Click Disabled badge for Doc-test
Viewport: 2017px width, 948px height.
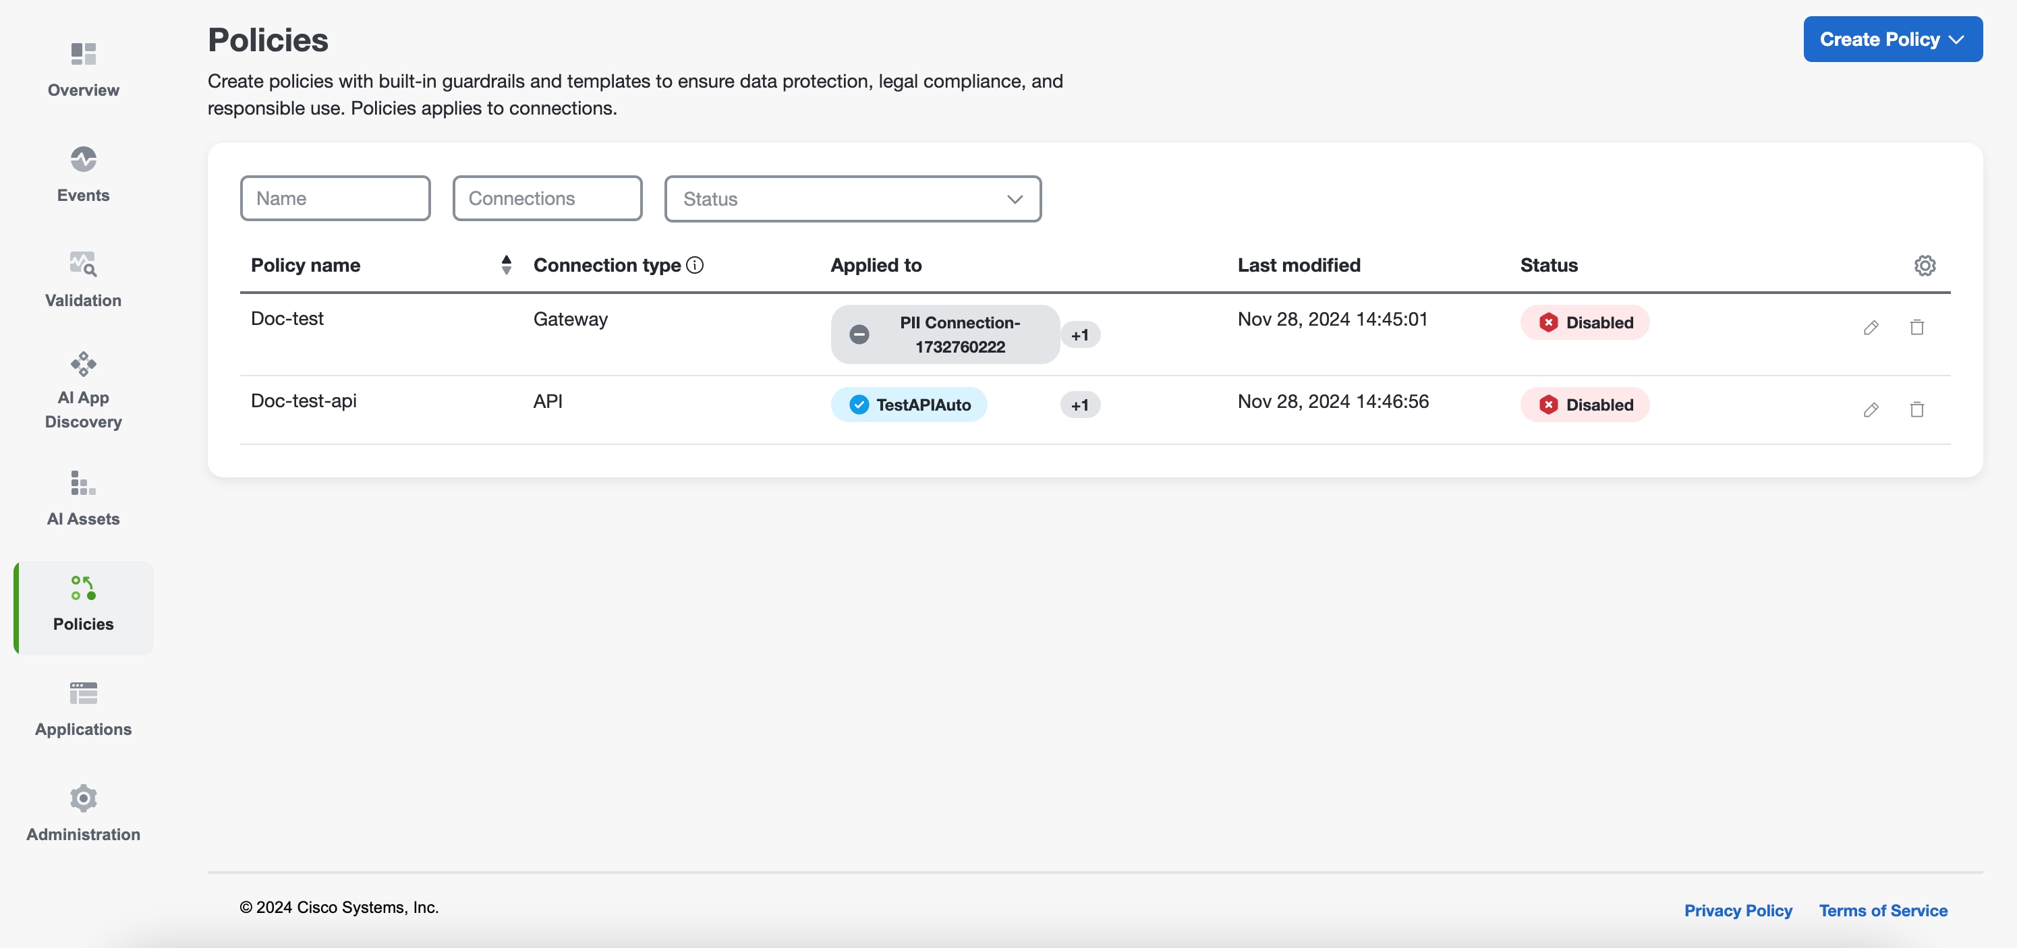(1585, 322)
